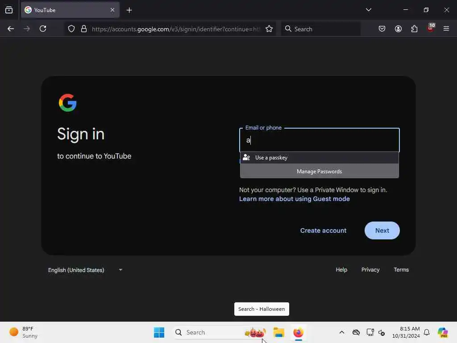Open the muted volume tray icon

(x=382, y=332)
